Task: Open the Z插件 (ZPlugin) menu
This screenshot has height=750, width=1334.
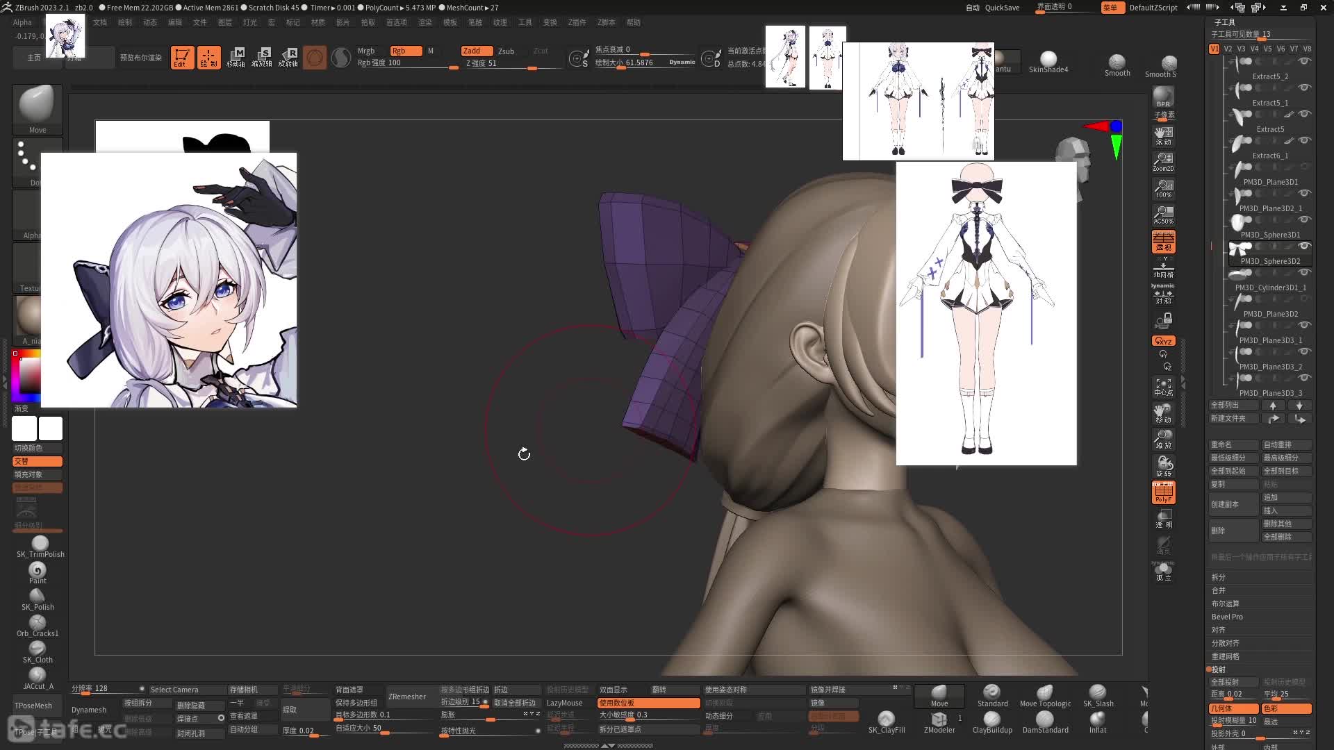Action: [577, 22]
